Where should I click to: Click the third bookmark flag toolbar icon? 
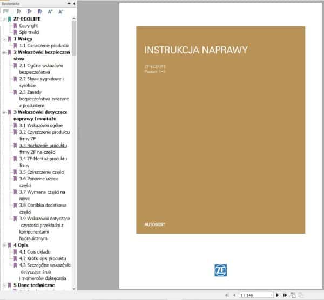(x=39, y=11)
